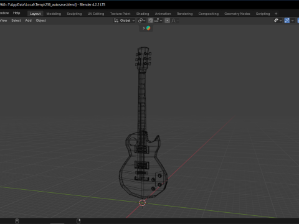The image size is (299, 224).
Task: Switch to the Scripting workspace tab
Action: (x=263, y=14)
